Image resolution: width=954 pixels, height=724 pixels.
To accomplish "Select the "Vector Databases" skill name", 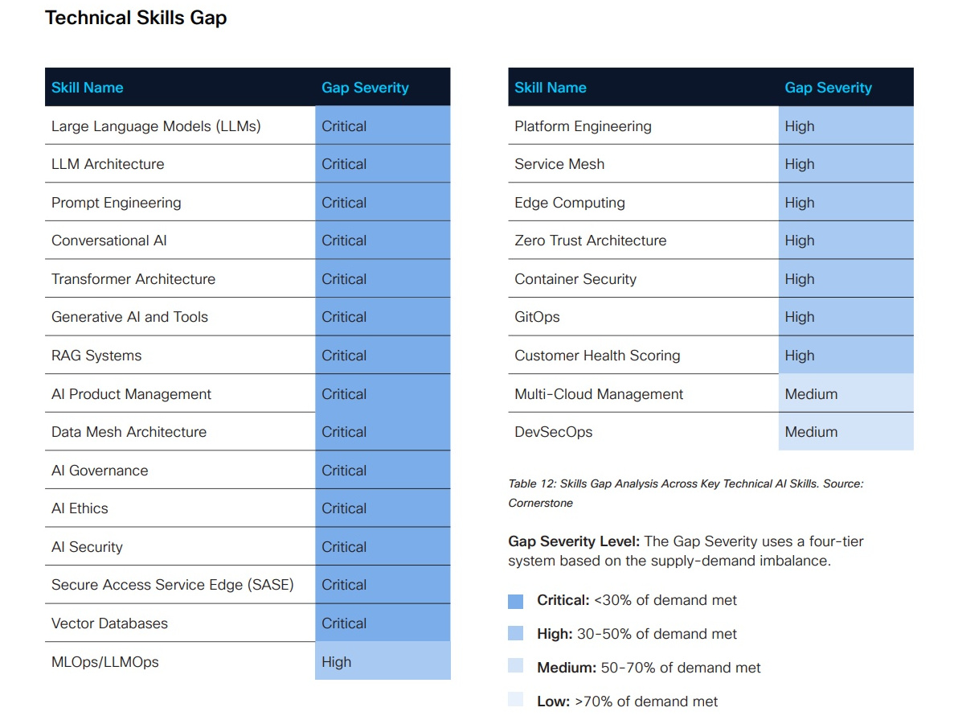I will tap(109, 623).
